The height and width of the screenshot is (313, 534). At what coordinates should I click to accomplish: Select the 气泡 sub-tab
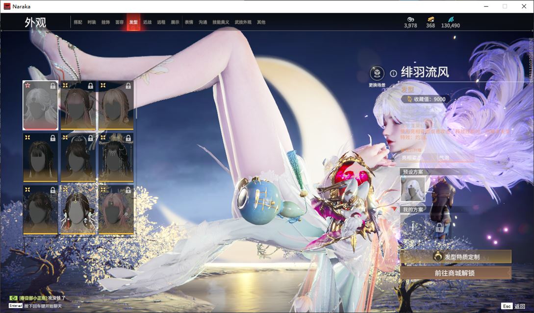[x=444, y=158]
